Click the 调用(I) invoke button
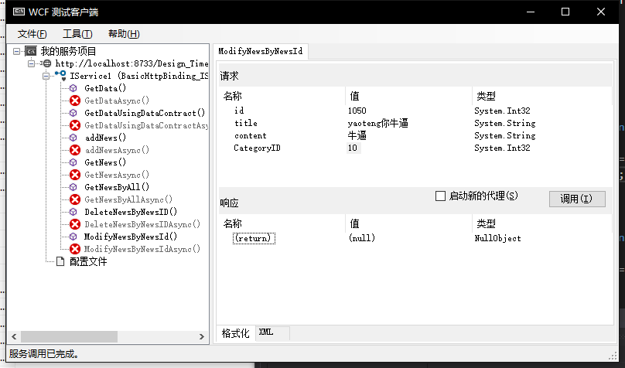 point(577,199)
